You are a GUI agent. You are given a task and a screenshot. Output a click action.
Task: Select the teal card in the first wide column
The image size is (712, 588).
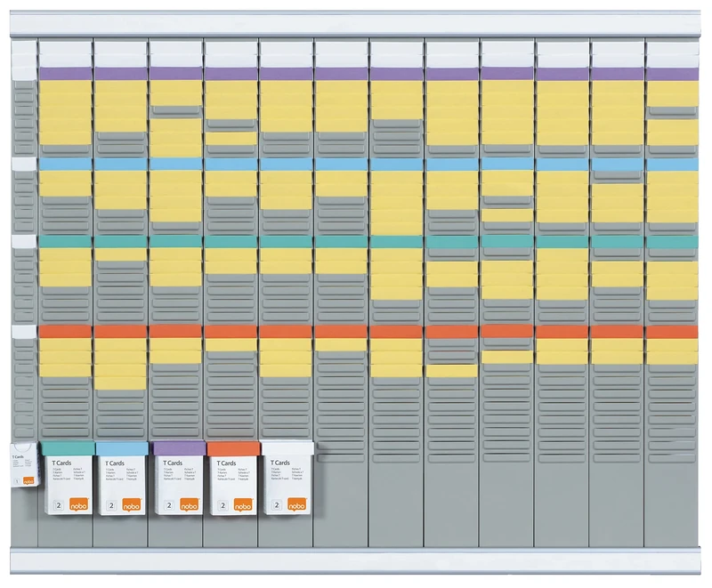(65, 240)
